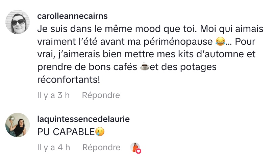Click the laughing-crying emoji after périménopause

(220, 42)
